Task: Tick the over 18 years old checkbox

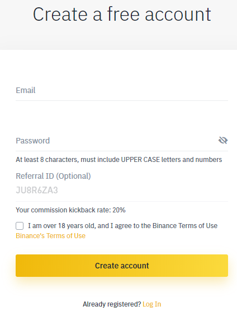Action: tap(20, 226)
